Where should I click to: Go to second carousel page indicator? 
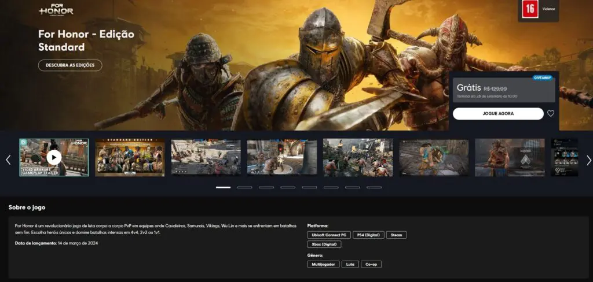click(x=245, y=187)
